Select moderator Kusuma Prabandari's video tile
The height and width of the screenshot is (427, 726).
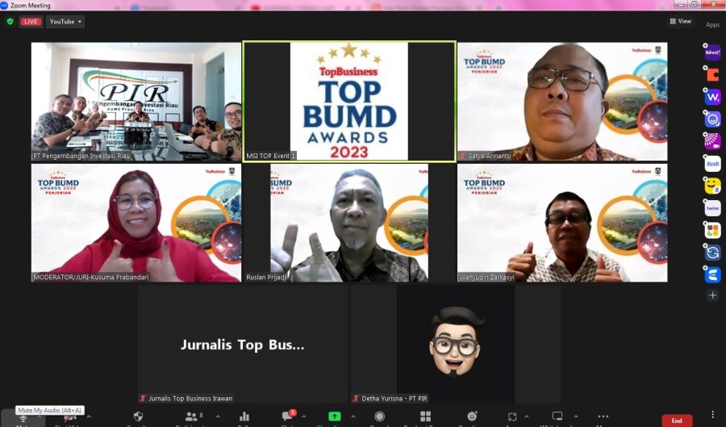[136, 223]
